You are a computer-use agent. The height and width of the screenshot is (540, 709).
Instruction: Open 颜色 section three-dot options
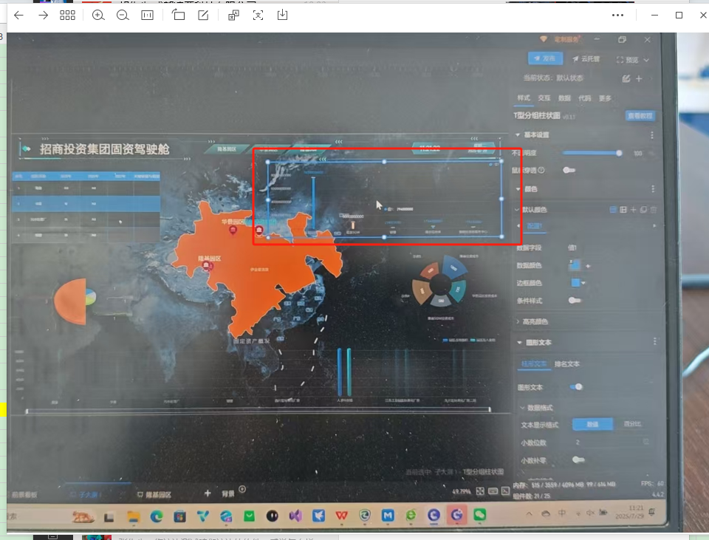coord(653,188)
